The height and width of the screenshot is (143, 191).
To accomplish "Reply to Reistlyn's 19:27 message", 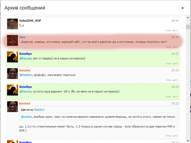I will [168, 63].
